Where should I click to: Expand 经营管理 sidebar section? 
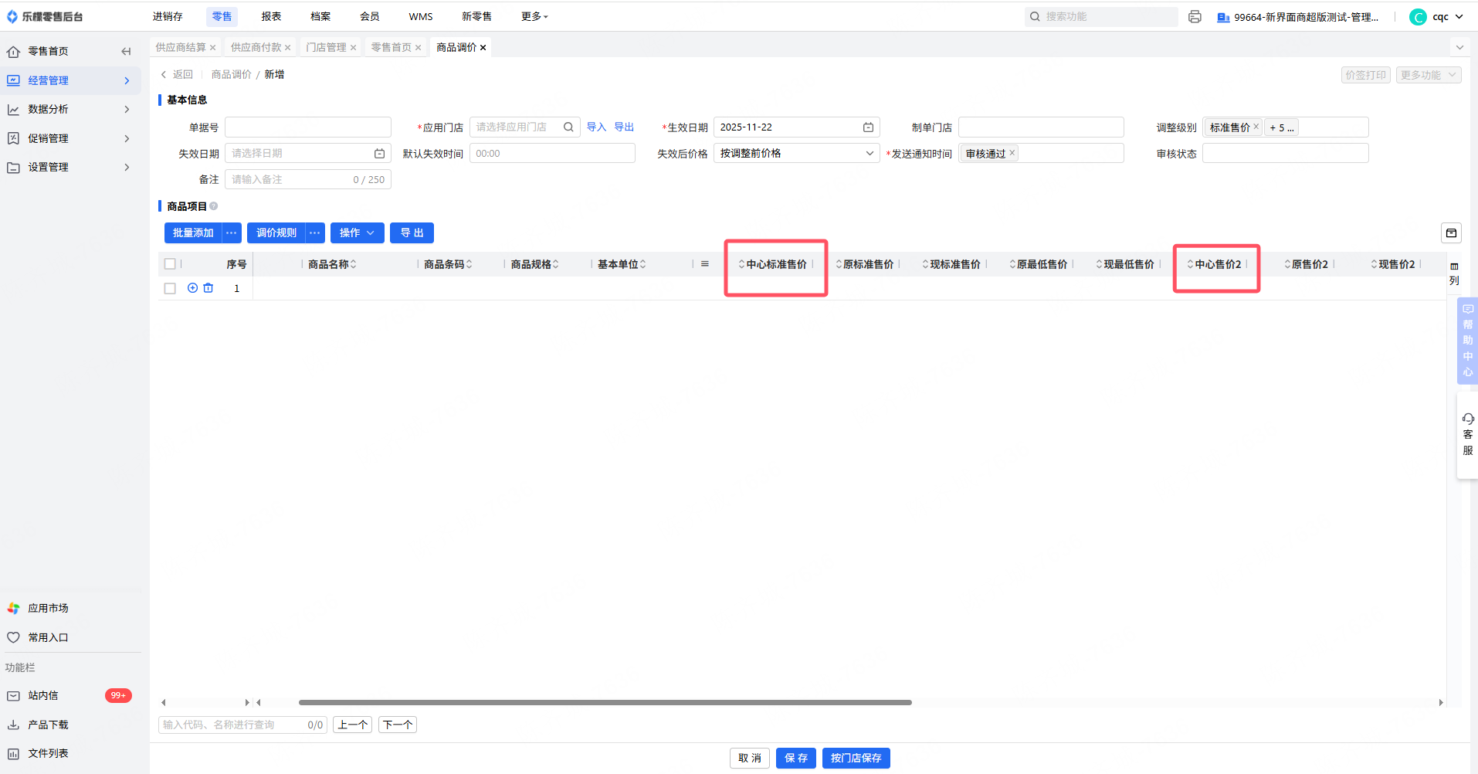point(127,80)
